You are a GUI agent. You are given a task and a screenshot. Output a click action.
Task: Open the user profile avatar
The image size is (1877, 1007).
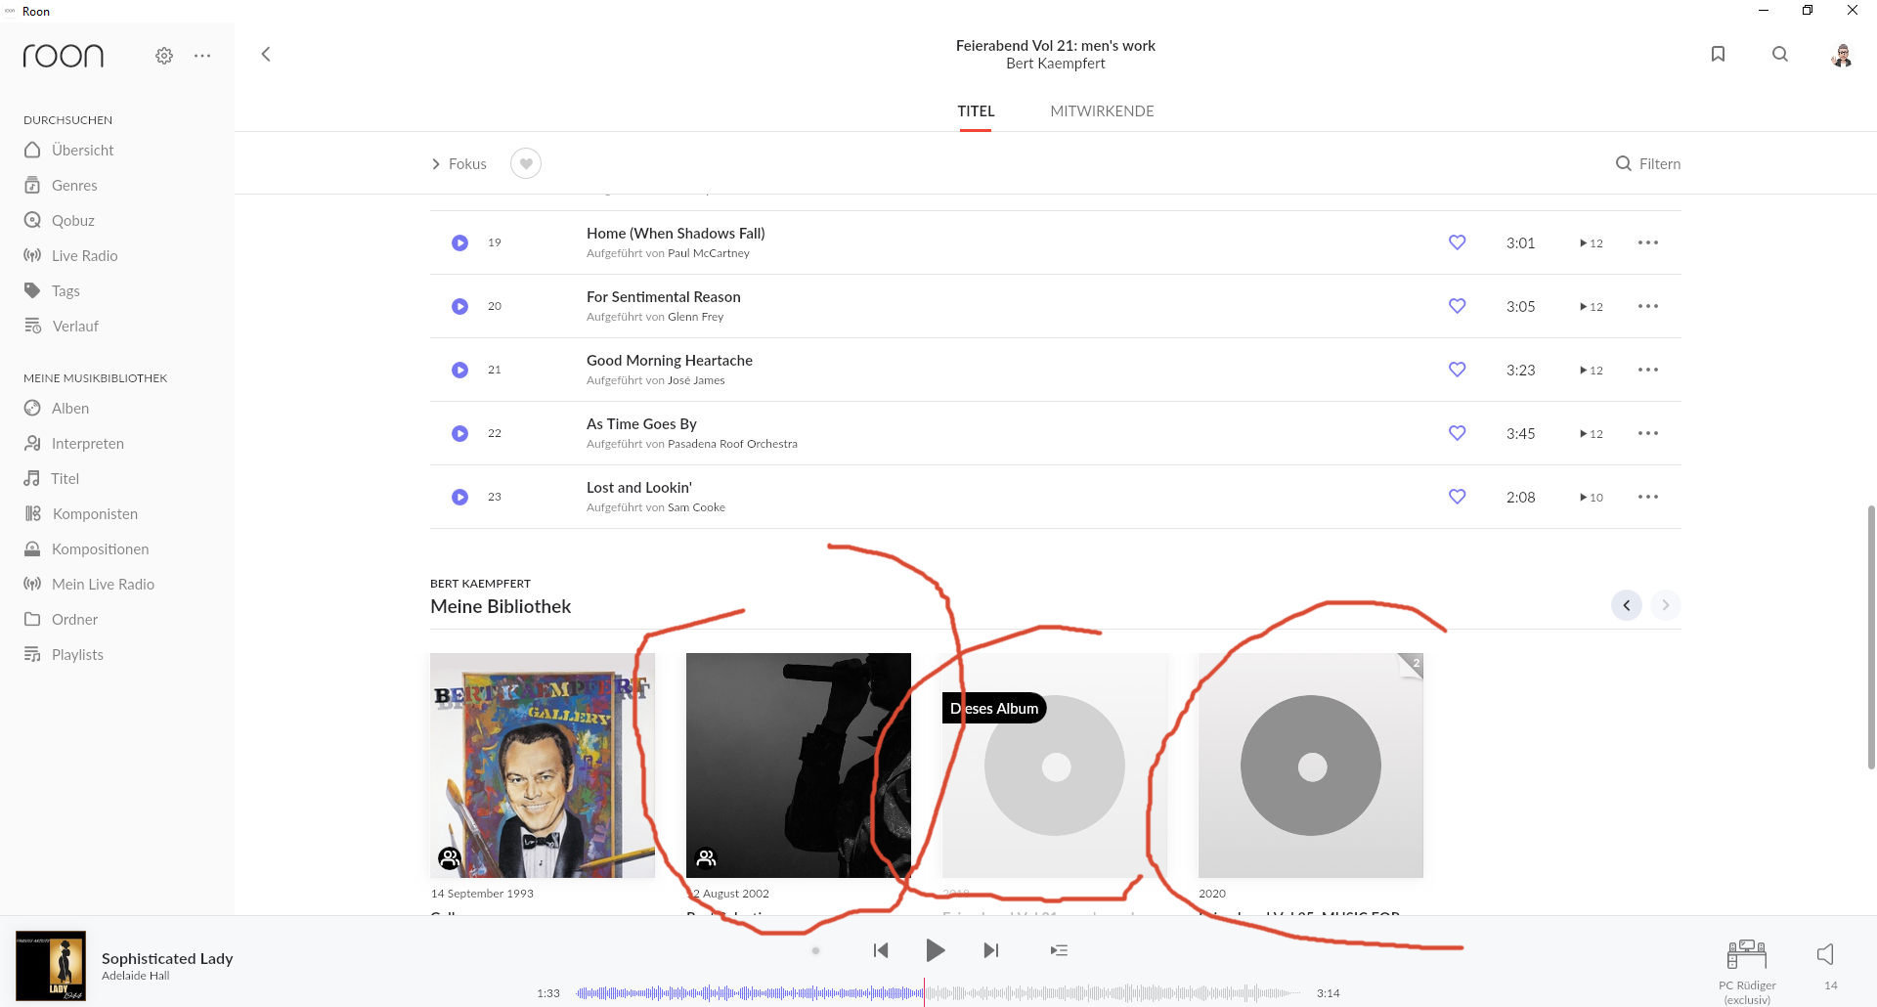1842,55
